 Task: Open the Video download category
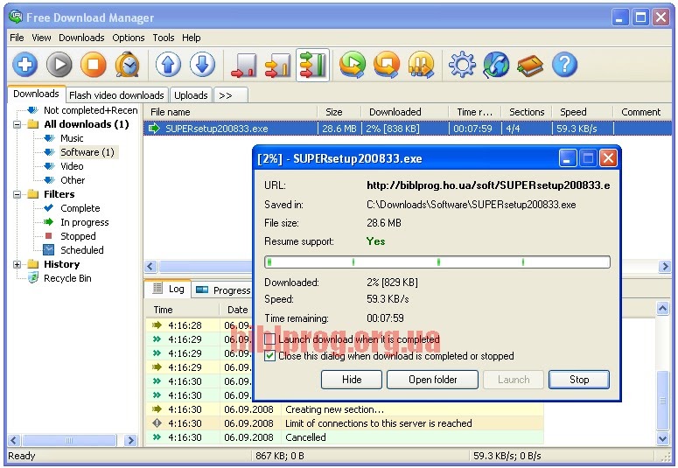(x=72, y=166)
